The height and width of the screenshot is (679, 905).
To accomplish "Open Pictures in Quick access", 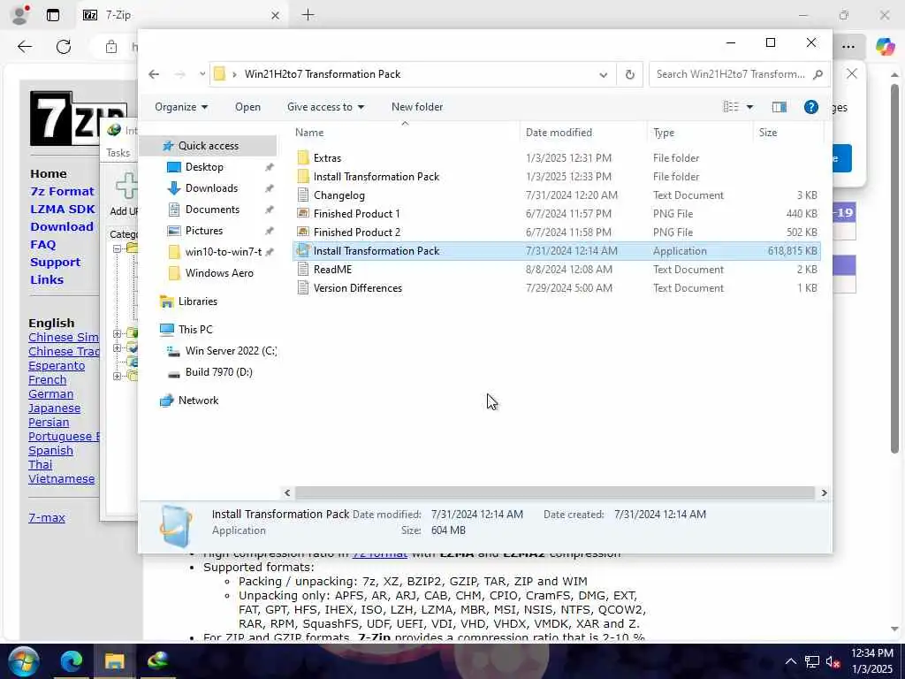I will tap(204, 231).
